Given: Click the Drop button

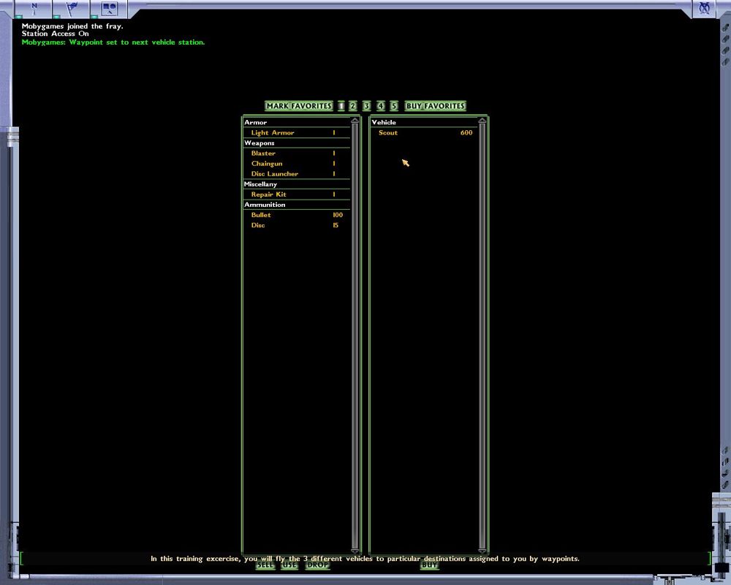Looking at the screenshot, I should click(317, 565).
